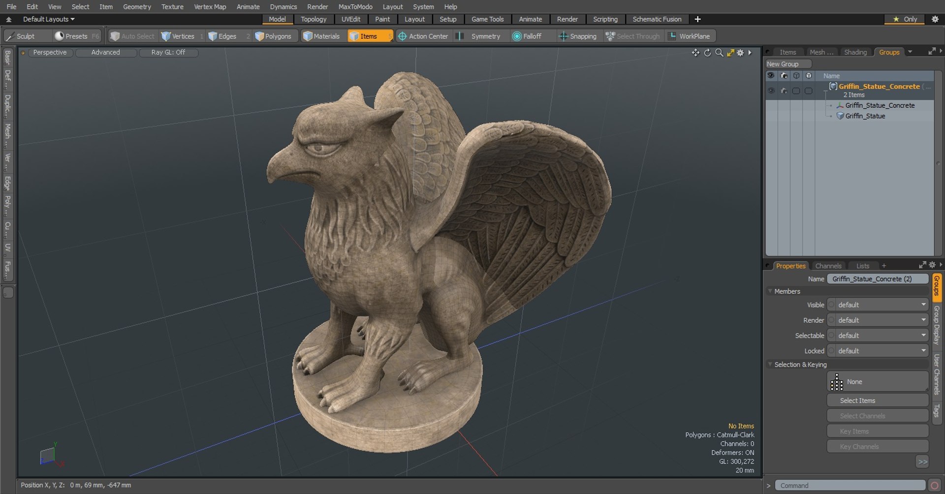This screenshot has height=494, width=945.
Task: Collapse the Selection & Keying section
Action: click(770, 365)
